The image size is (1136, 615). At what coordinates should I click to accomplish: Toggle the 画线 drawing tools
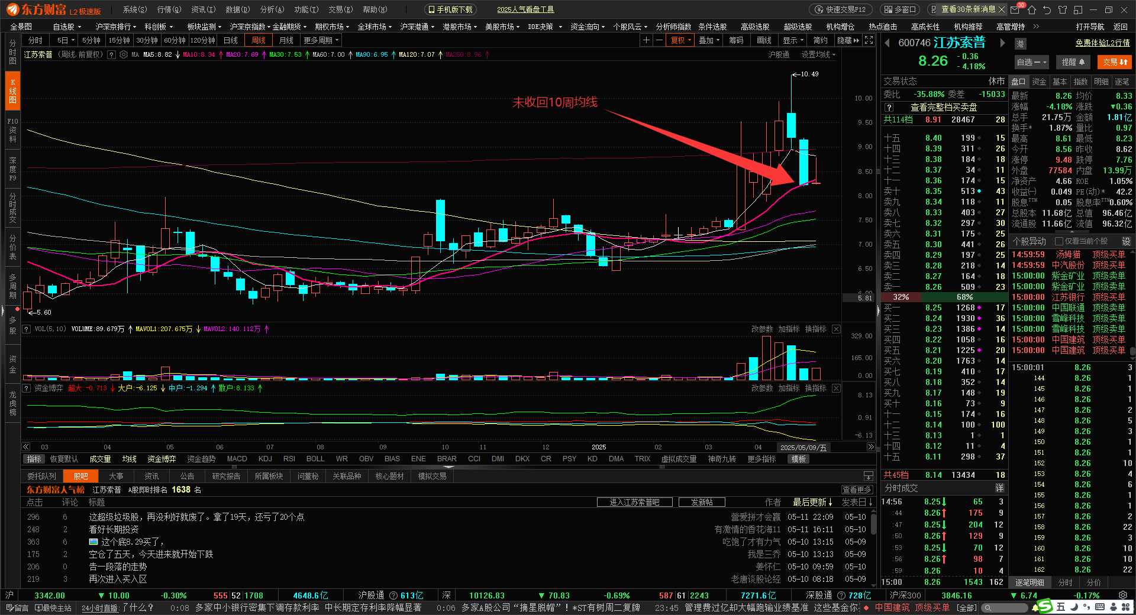(764, 40)
